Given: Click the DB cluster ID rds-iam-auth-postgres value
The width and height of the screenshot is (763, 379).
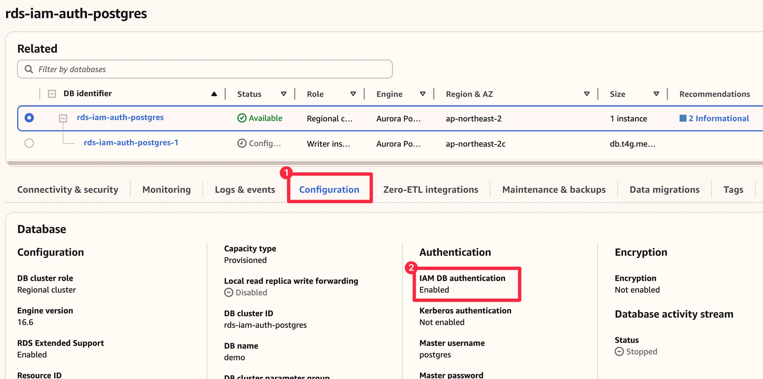Looking at the screenshot, I should coord(266,325).
